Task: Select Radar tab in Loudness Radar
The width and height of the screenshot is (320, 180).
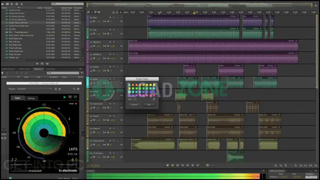Action: coord(17,98)
